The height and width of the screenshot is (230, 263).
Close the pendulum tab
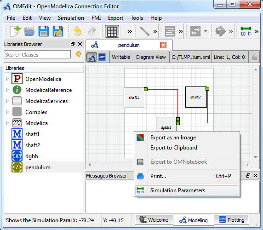tap(163, 45)
